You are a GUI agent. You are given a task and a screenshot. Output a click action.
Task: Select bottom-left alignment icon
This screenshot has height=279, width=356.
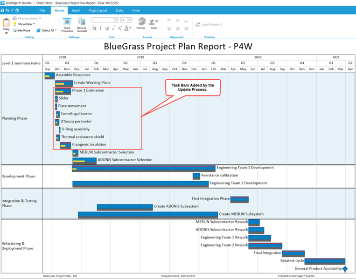pyautogui.click(x=169, y=29)
